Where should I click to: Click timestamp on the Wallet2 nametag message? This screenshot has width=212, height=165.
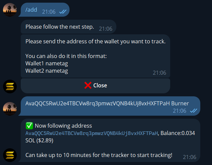click(x=160, y=73)
